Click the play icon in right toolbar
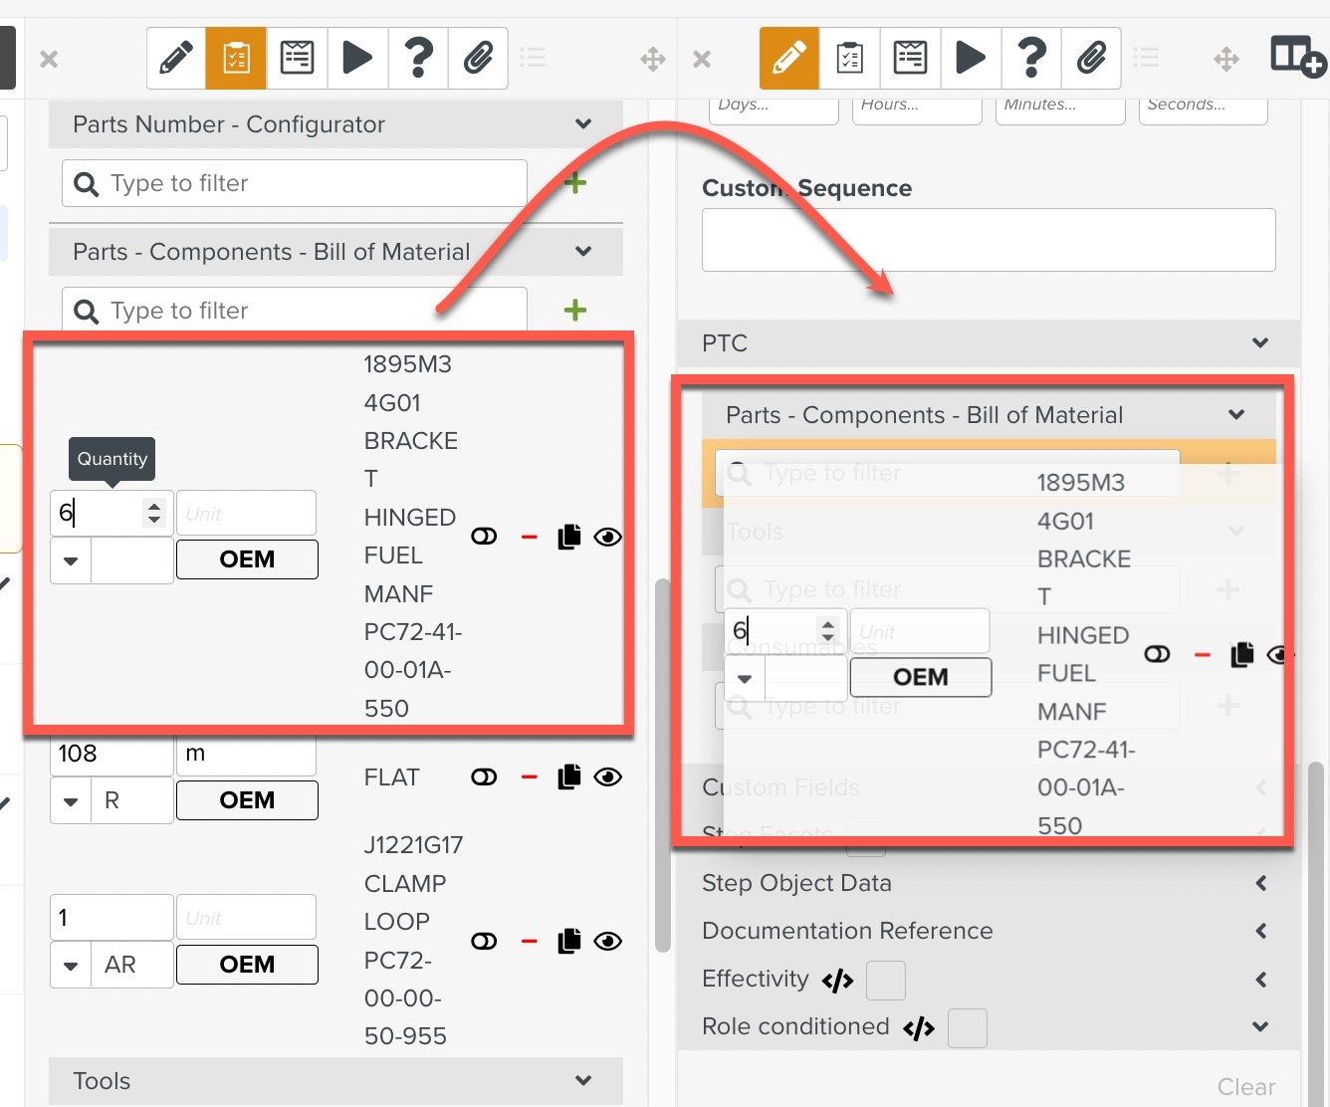Image resolution: width=1330 pixels, height=1107 pixels. pos(971,58)
